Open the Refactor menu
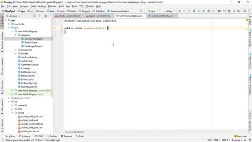252x142 pixels. coord(52,6)
